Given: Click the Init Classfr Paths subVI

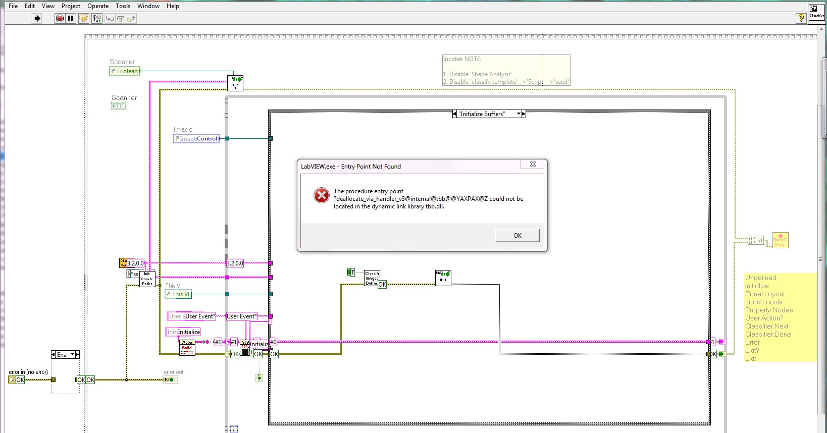Looking at the screenshot, I should coord(147,279).
